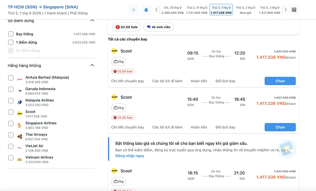Check the 1 điểm dừng filter
Image resolution: width=316 pixels, height=191 pixels.
[x=11, y=42]
